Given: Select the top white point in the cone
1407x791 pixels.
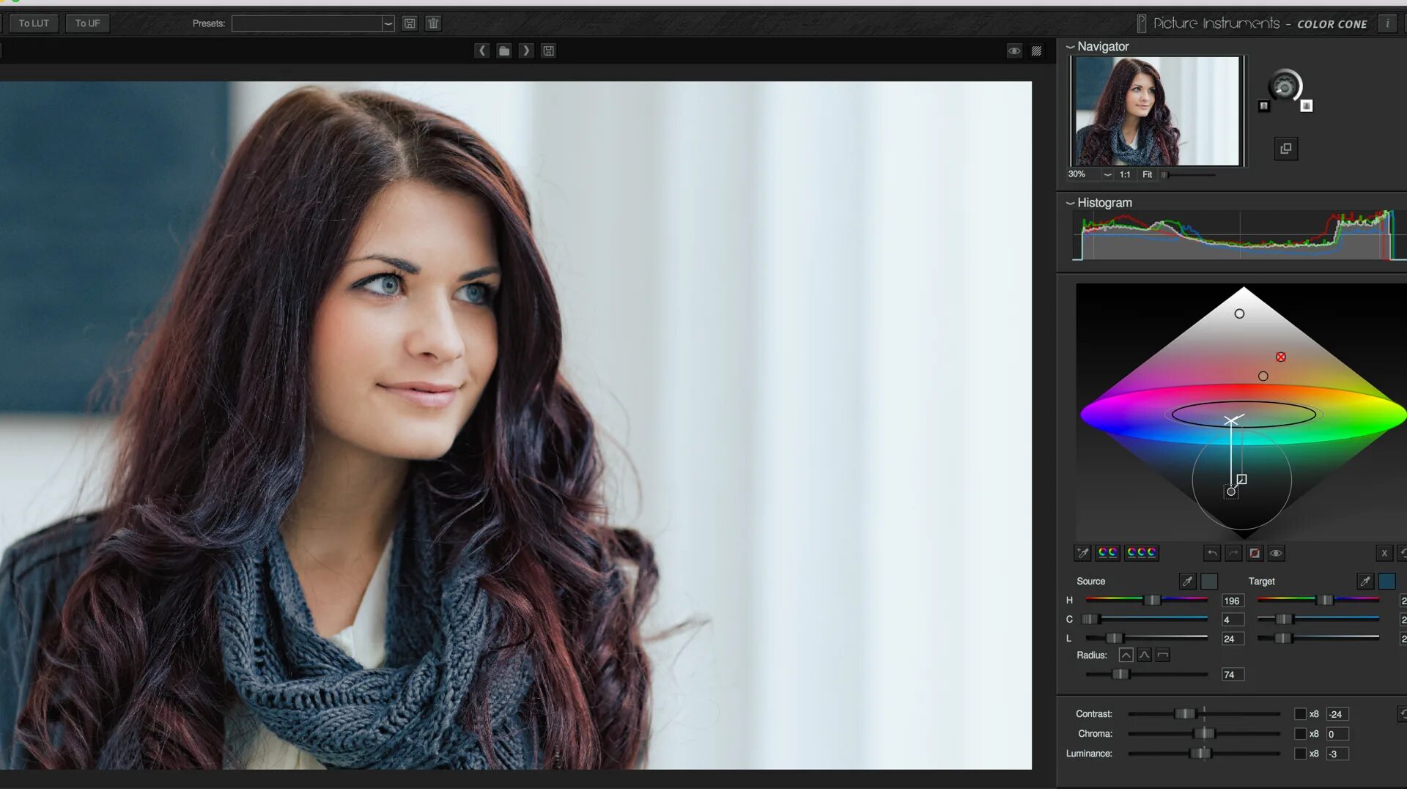Looking at the screenshot, I should pyautogui.click(x=1239, y=314).
